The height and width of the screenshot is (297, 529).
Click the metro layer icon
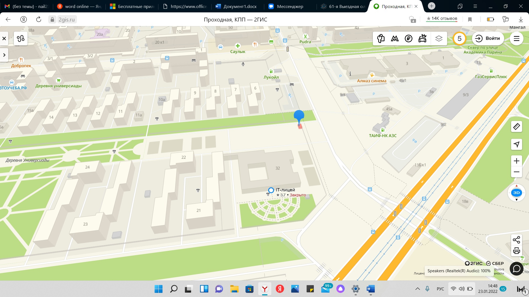click(395, 38)
